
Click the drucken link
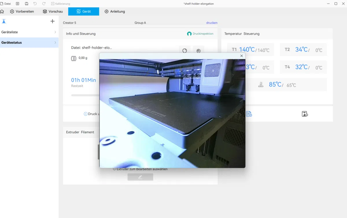pos(212,23)
